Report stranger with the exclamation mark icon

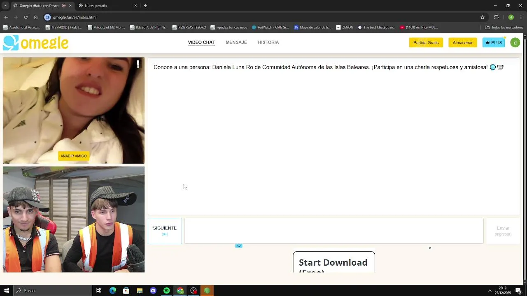click(x=138, y=64)
